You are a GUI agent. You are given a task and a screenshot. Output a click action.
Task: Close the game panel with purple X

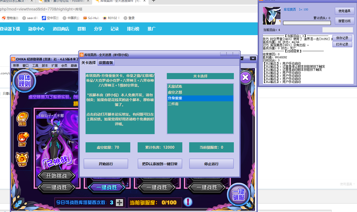click(245, 77)
